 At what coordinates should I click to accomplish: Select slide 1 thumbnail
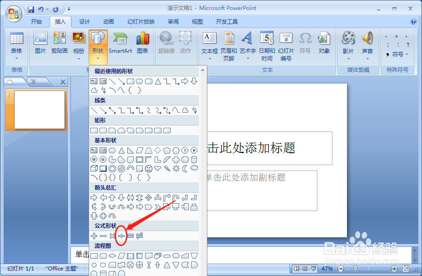[39, 110]
